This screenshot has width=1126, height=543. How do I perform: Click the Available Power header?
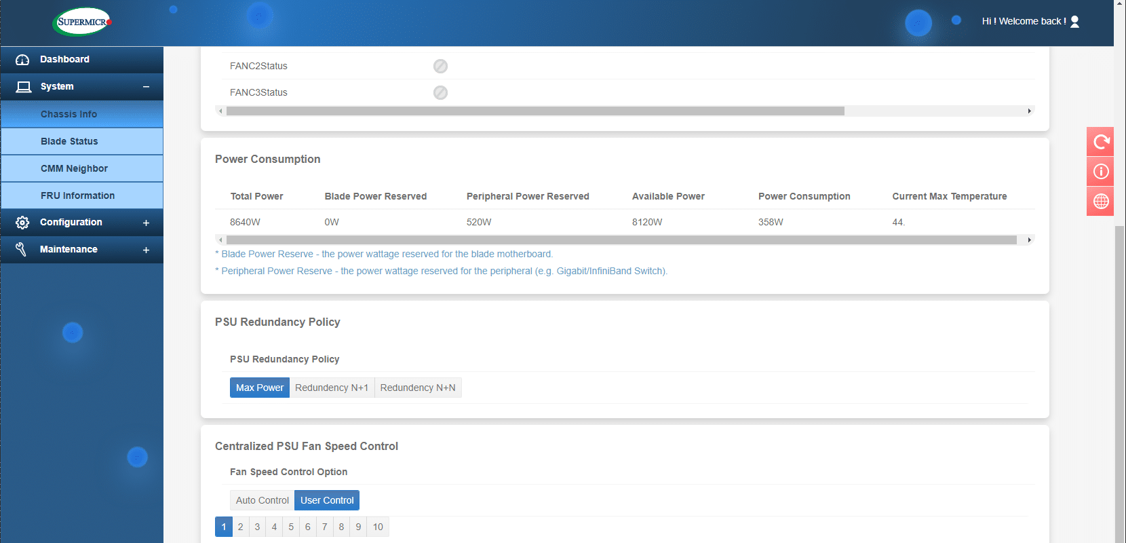tap(668, 196)
